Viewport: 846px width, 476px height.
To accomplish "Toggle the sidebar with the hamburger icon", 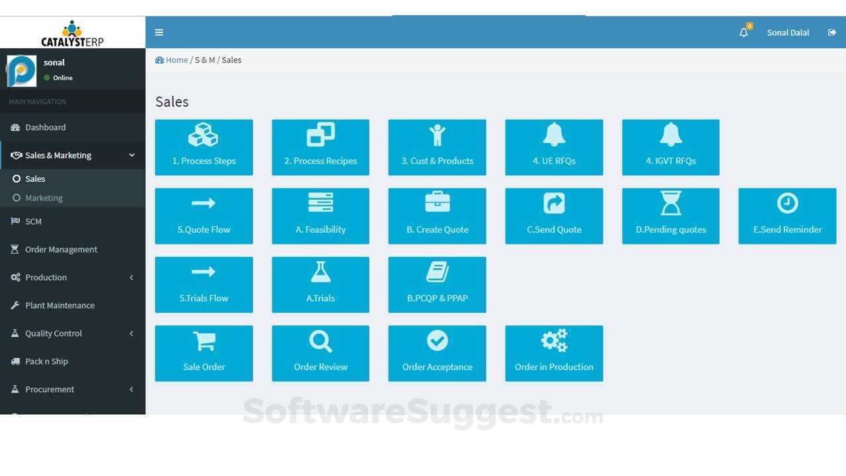I will click(x=159, y=32).
